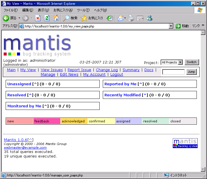Click the IE Back arrow button
207x179 pixels.
click(6, 18)
